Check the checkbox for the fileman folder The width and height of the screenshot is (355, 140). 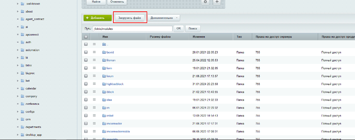(x=86, y=60)
